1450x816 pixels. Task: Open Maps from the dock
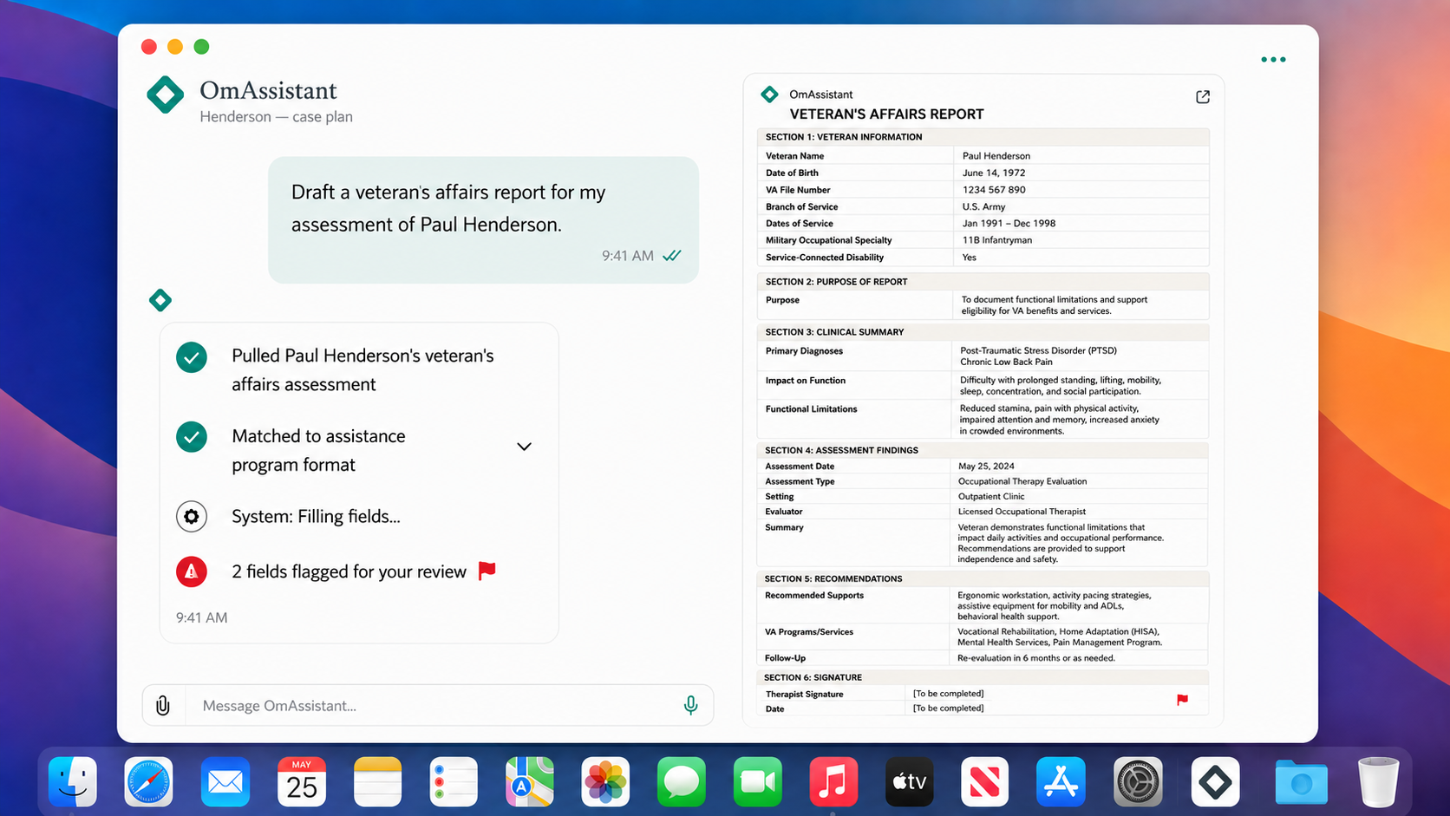click(x=530, y=781)
